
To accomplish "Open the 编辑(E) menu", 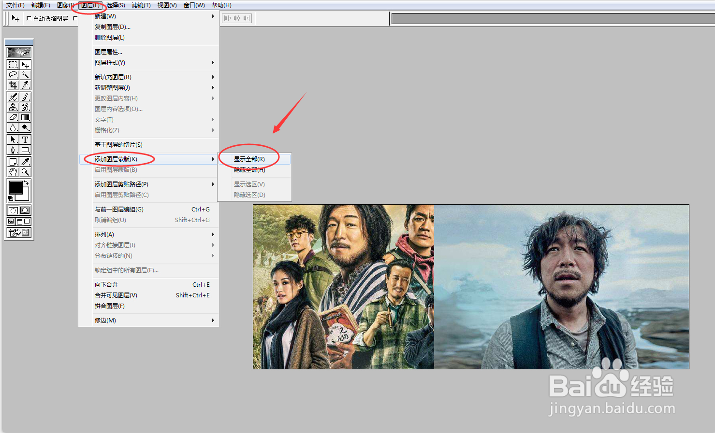I will coord(41,5).
